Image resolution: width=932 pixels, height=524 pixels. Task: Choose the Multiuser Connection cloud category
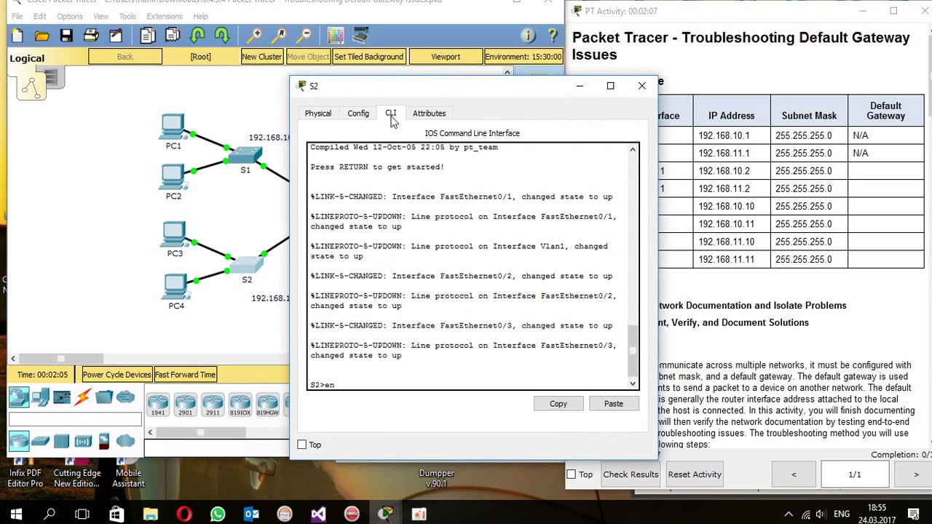[125, 397]
